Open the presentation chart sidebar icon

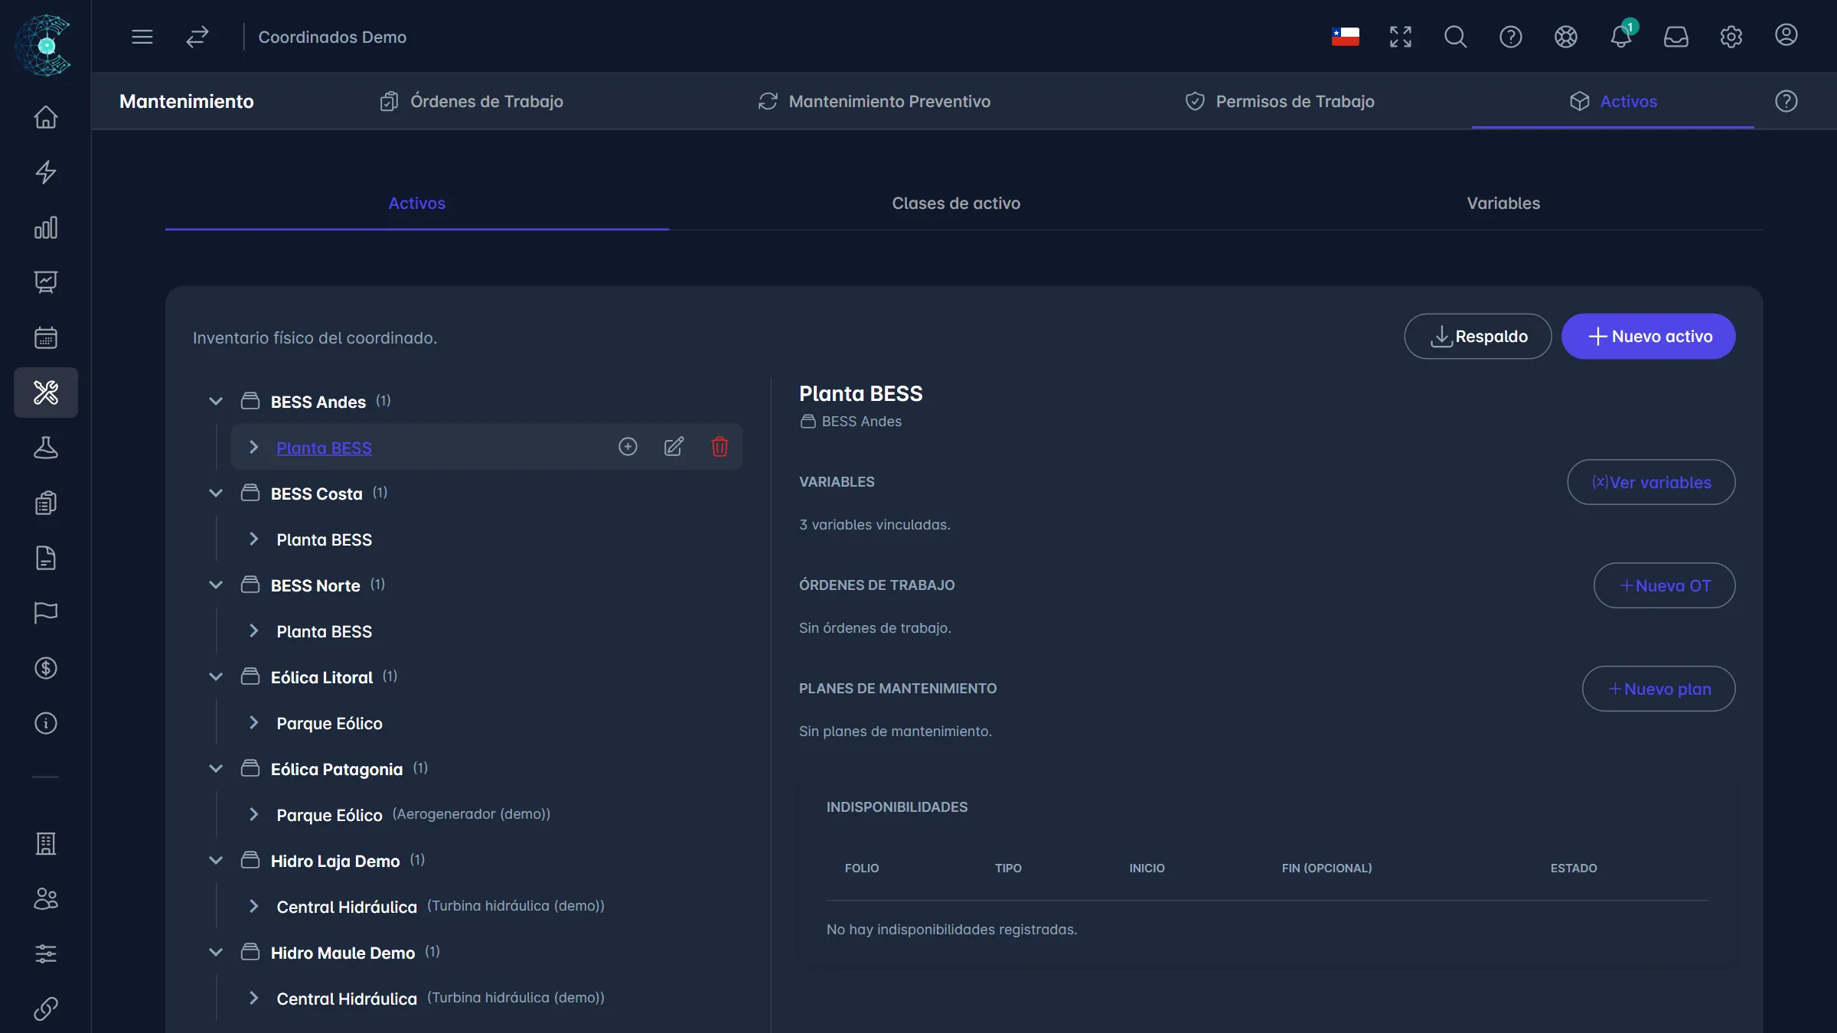click(46, 282)
